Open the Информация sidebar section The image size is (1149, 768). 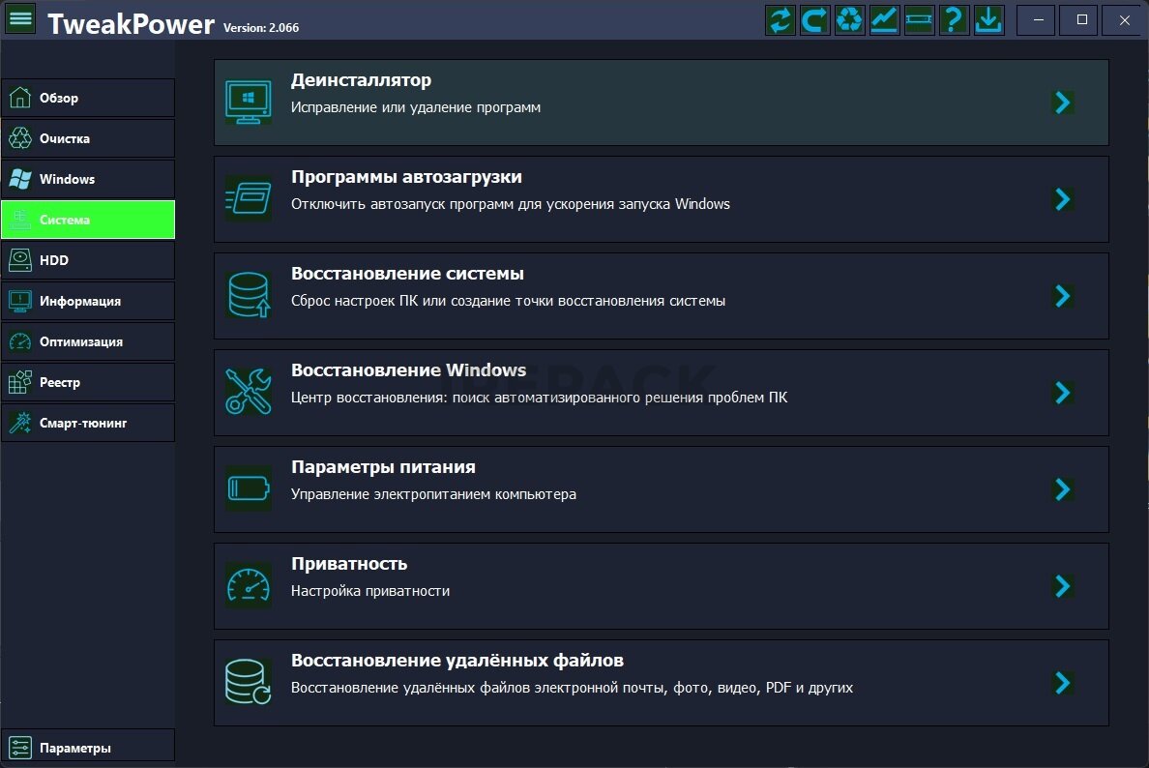(x=88, y=301)
